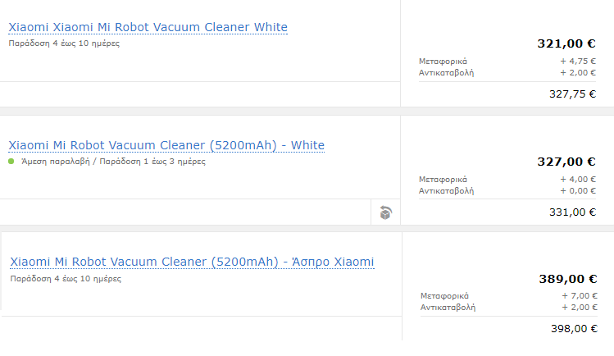Click the 389,00 € price
The width and height of the screenshot is (614, 356).
(567, 279)
